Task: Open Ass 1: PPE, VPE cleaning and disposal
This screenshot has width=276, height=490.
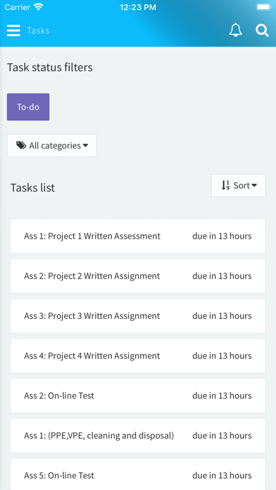Action: coord(138,436)
